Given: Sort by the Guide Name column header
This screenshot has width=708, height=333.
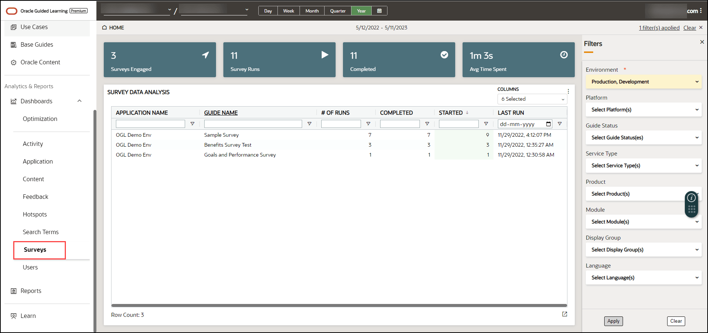Looking at the screenshot, I should tap(221, 113).
